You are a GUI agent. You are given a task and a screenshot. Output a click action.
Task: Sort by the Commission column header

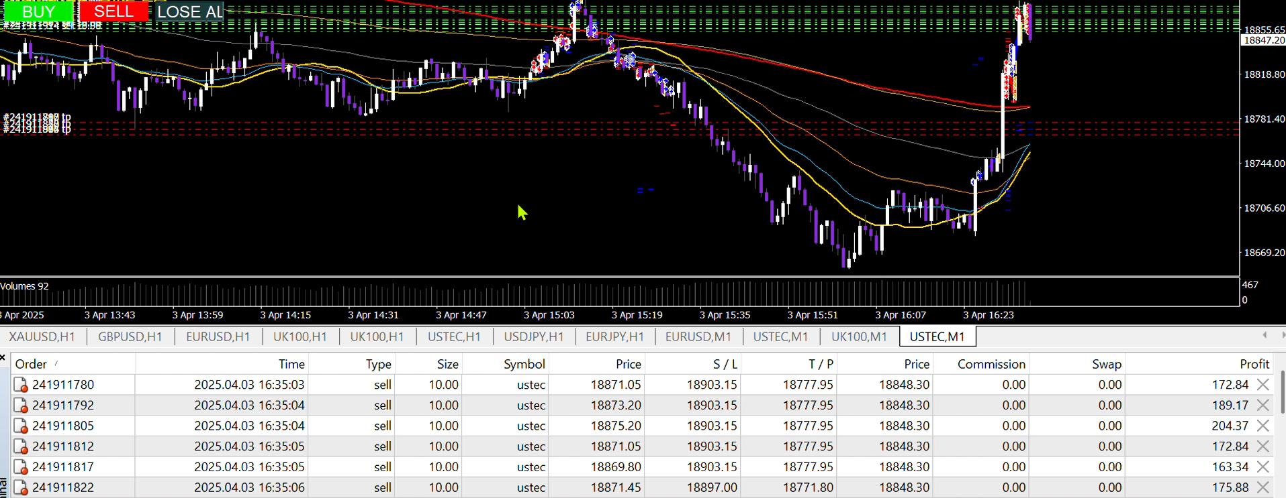tap(981, 364)
